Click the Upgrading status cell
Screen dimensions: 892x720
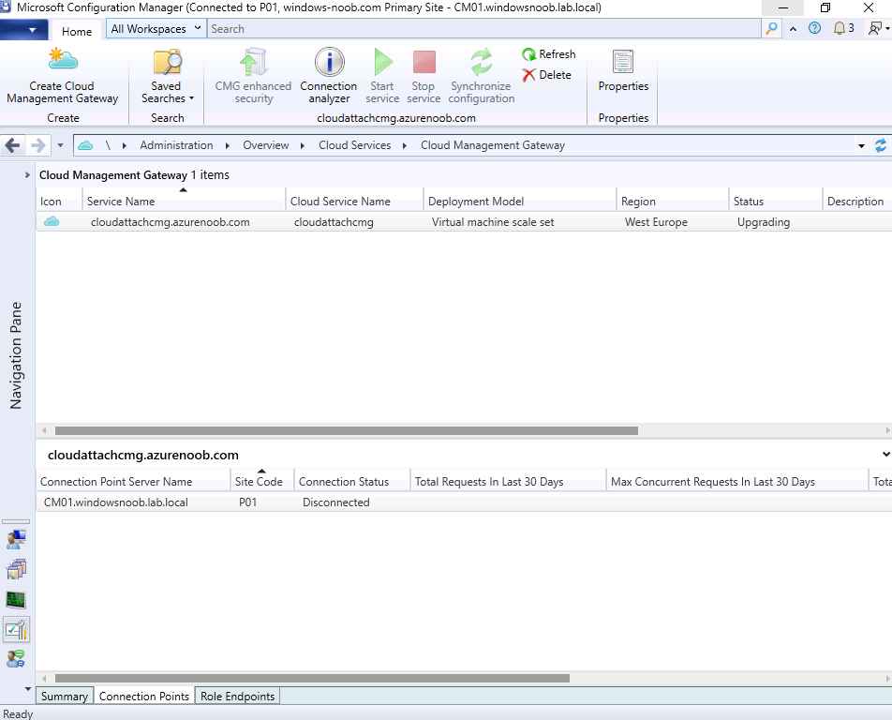click(764, 222)
